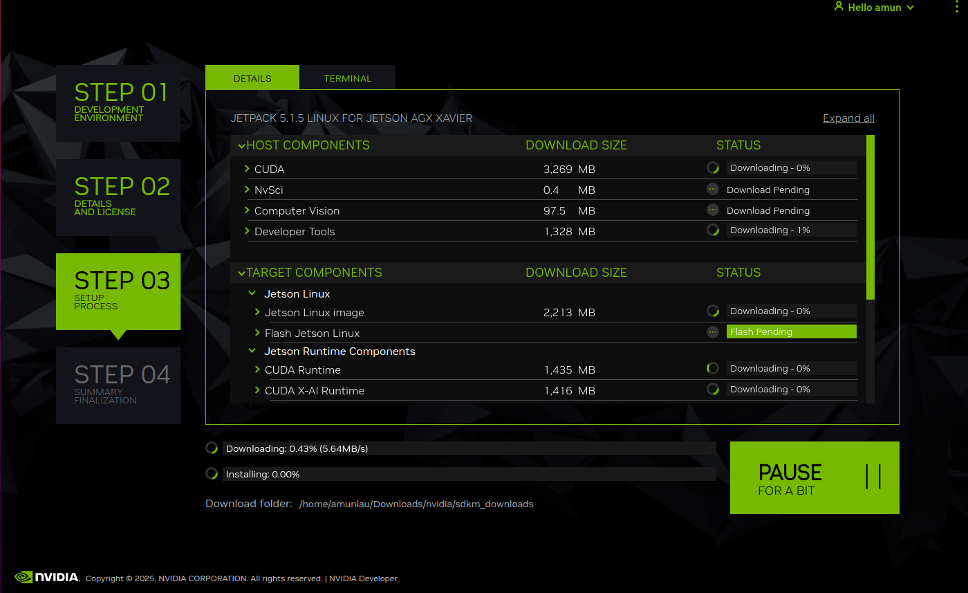
Task: Click the NvSci pending status icon
Action: (x=713, y=189)
